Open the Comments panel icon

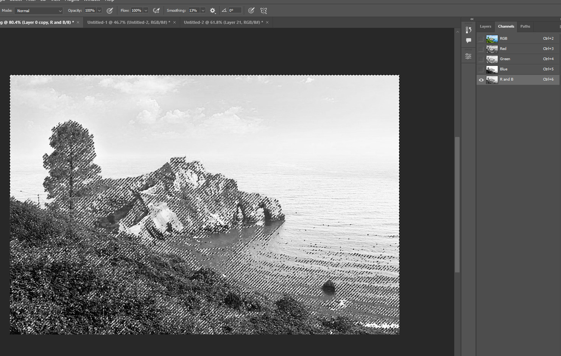pos(469,40)
